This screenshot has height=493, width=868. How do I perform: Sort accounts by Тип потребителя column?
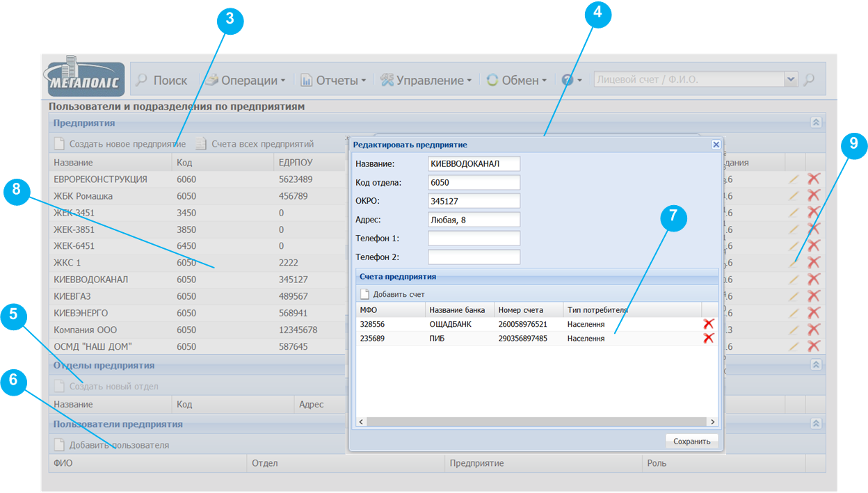point(632,309)
